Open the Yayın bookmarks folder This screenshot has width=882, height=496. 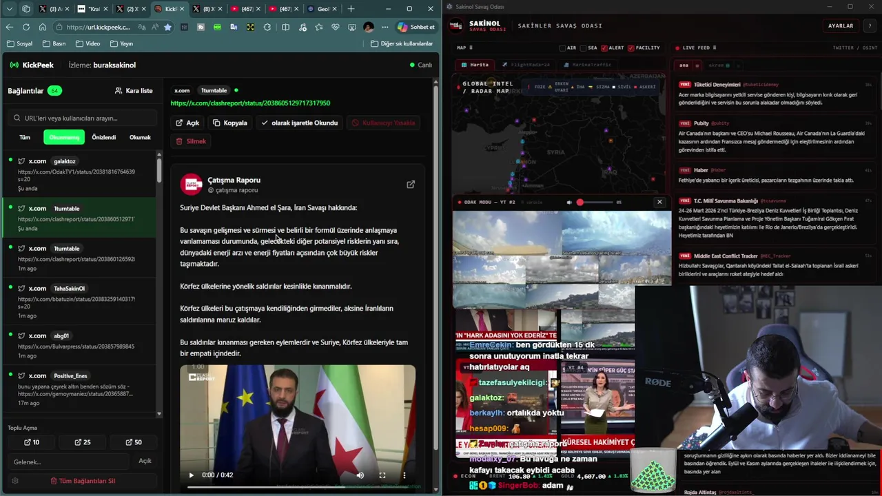click(121, 43)
